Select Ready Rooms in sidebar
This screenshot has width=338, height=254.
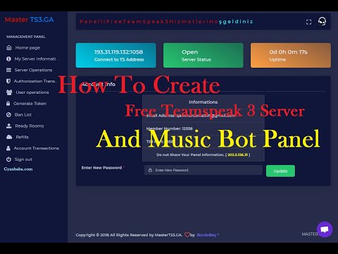[30, 126]
